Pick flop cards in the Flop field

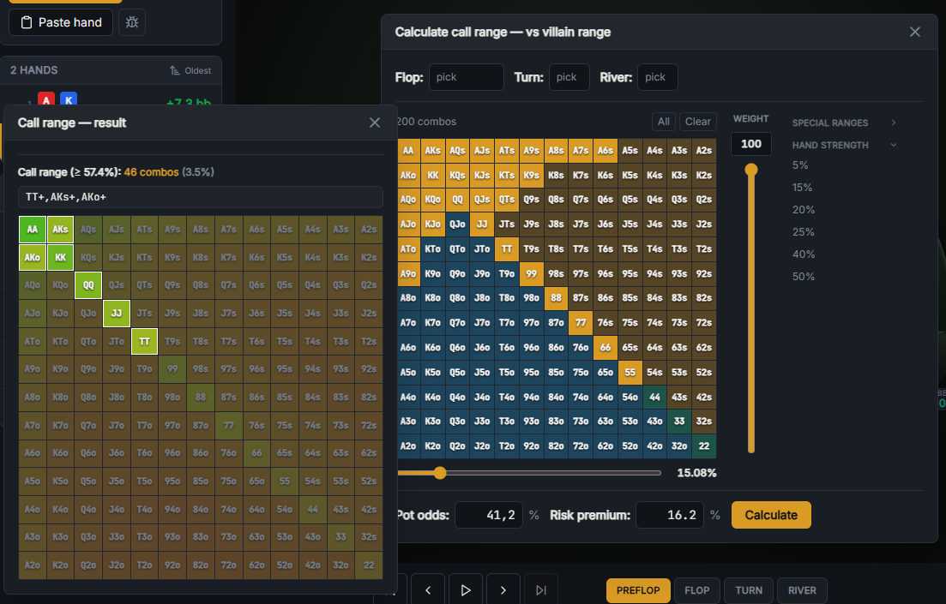467,77
